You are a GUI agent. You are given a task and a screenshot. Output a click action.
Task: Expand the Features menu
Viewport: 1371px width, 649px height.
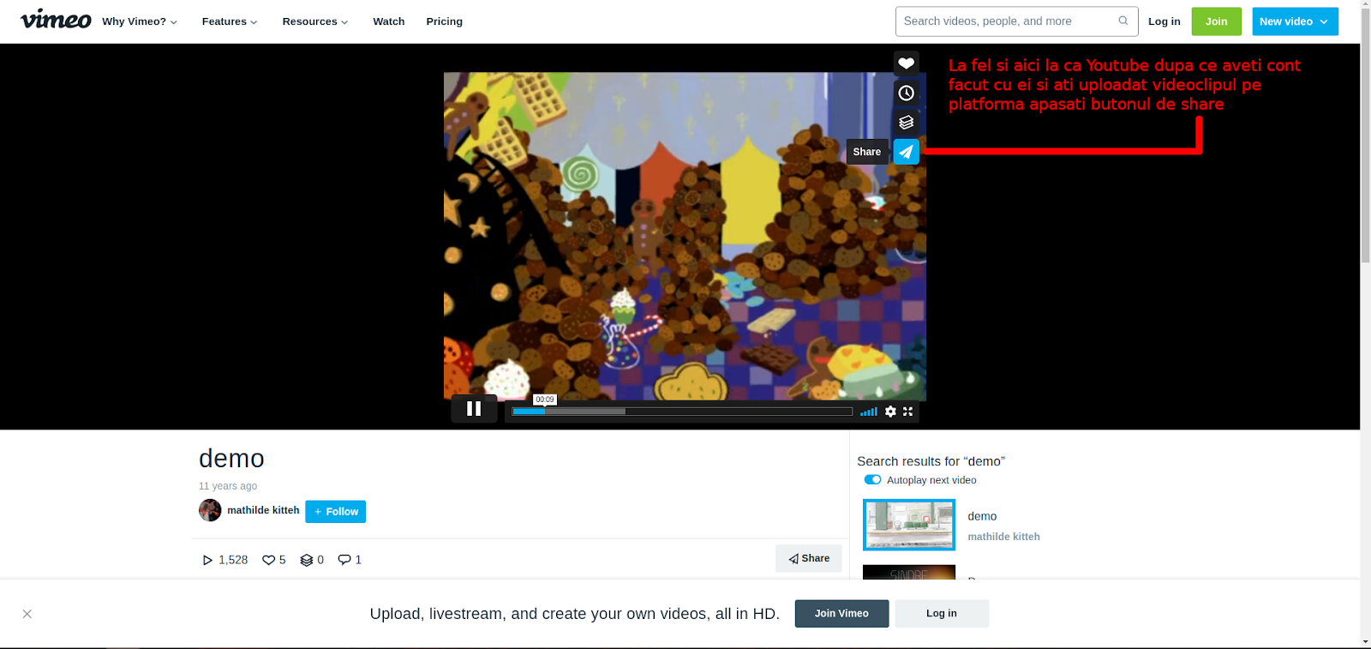tap(230, 21)
